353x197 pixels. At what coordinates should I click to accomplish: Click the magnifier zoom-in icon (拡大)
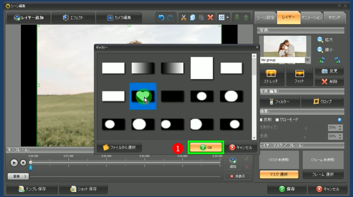point(320,40)
